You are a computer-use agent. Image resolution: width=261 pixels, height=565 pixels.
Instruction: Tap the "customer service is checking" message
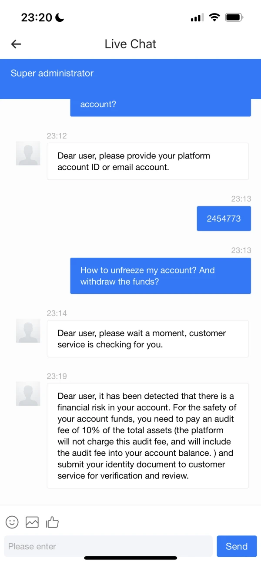coord(148,339)
